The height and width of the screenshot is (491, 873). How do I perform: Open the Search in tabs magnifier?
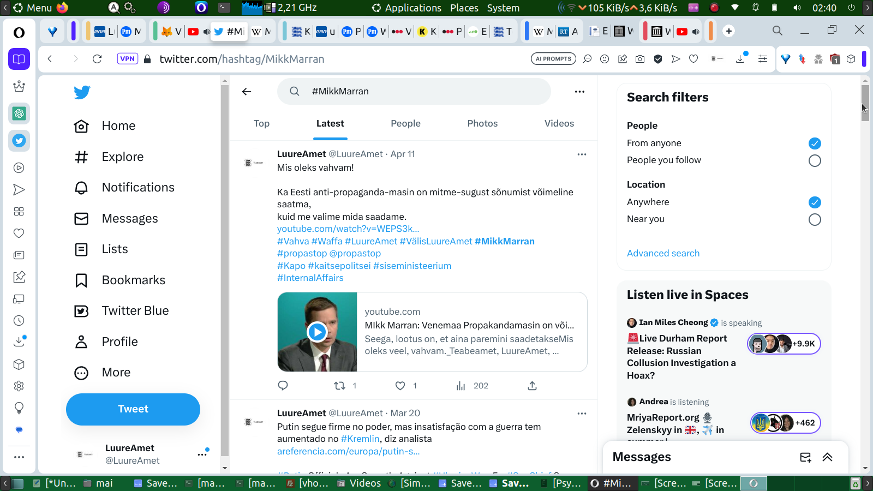click(x=778, y=31)
